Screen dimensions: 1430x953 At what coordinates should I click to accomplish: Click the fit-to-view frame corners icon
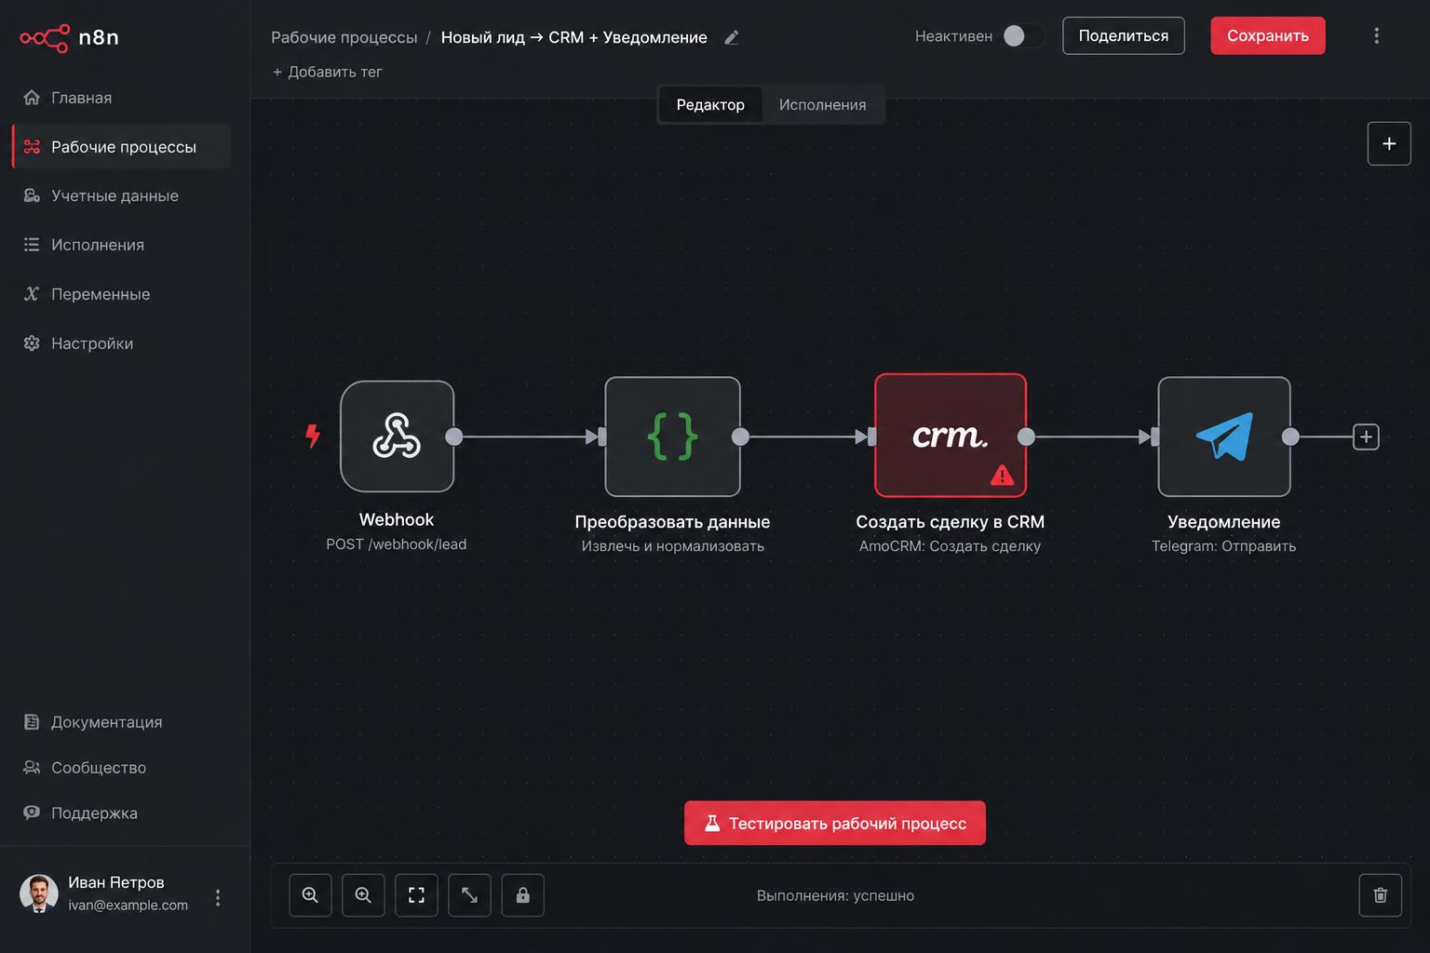[x=416, y=895]
